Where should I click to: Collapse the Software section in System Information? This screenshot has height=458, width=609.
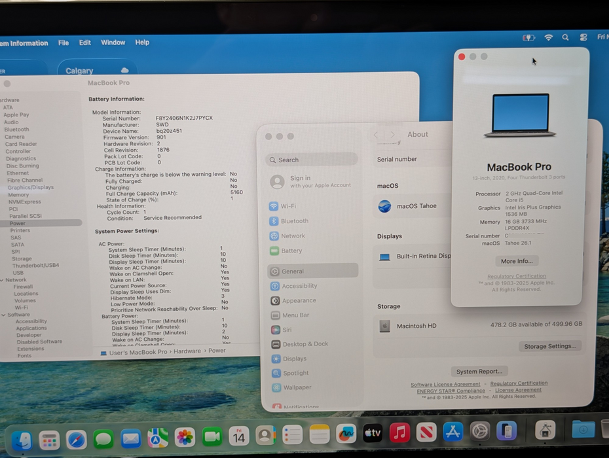pyautogui.click(x=3, y=315)
